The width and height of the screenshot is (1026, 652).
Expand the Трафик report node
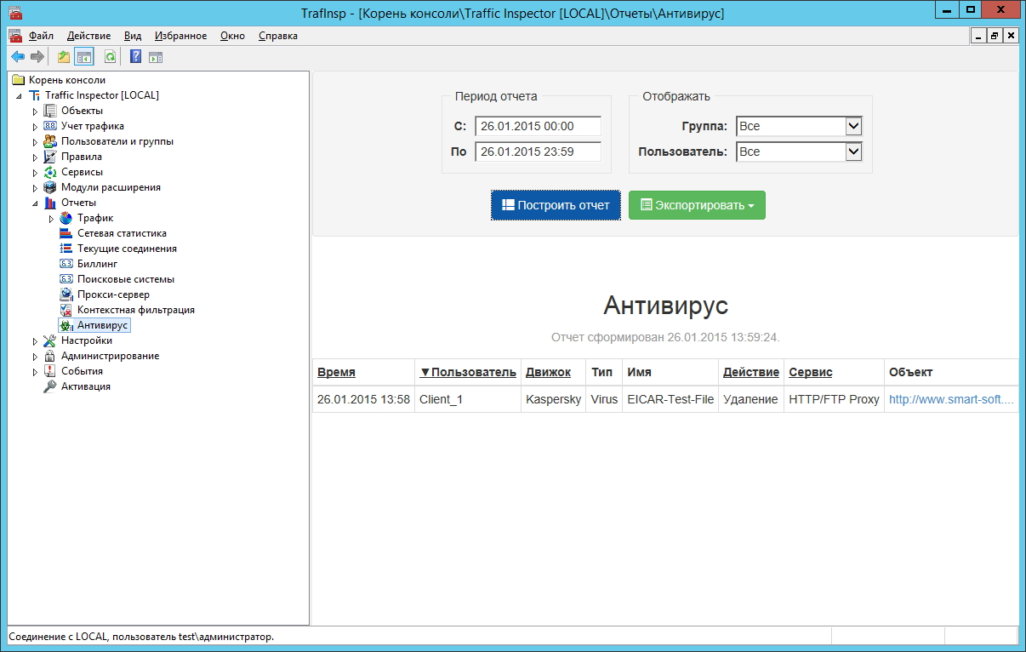click(x=52, y=218)
